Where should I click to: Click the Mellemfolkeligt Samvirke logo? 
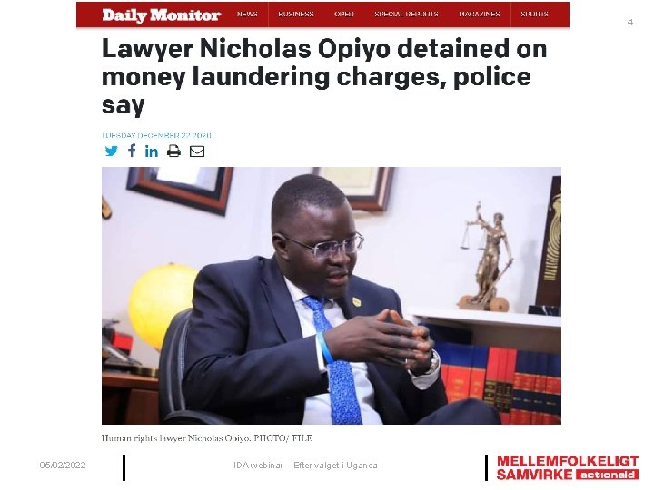click(x=567, y=467)
